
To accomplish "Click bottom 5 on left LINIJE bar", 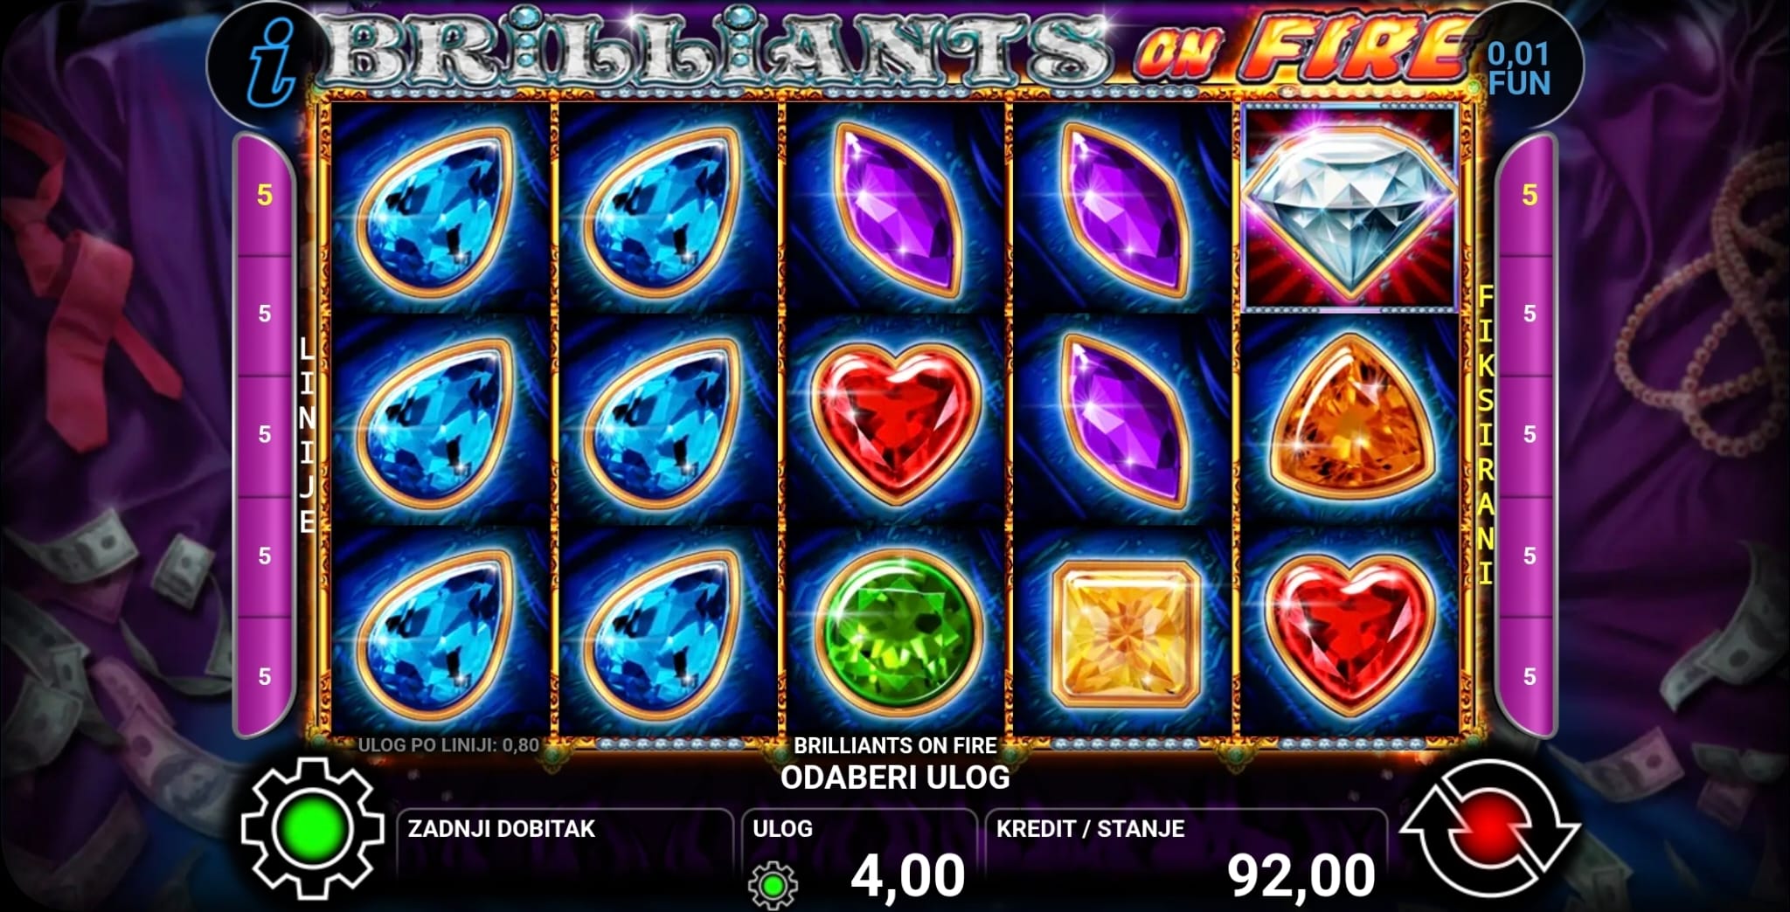I will click(x=265, y=676).
